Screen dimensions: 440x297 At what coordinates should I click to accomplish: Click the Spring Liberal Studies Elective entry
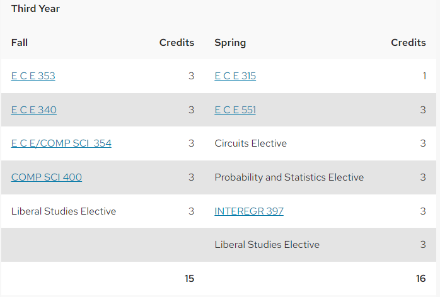(267, 245)
